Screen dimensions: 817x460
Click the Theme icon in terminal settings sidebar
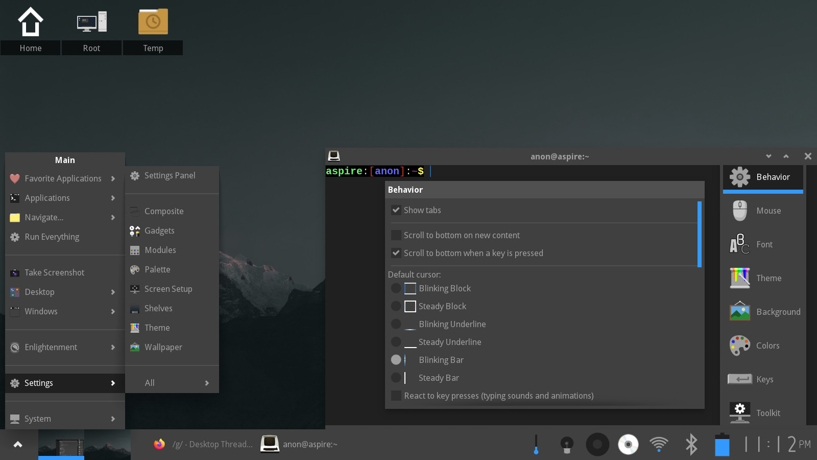[x=740, y=278]
